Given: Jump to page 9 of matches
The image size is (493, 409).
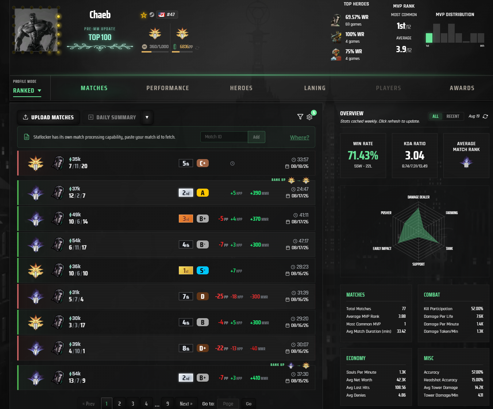Looking at the screenshot, I should (x=167, y=404).
